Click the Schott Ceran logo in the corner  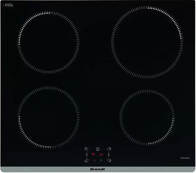tap(8, 5)
